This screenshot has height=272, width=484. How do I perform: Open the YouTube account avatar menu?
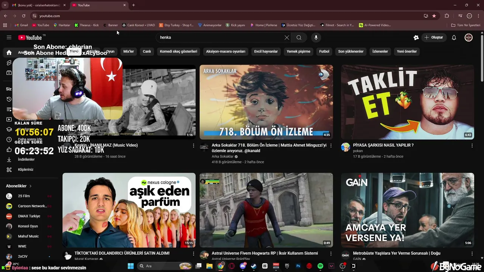click(x=468, y=37)
